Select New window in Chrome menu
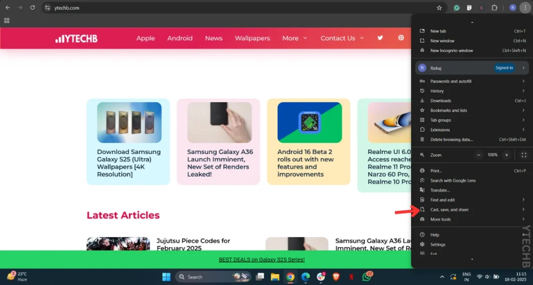The width and height of the screenshot is (533, 285). pos(473,40)
